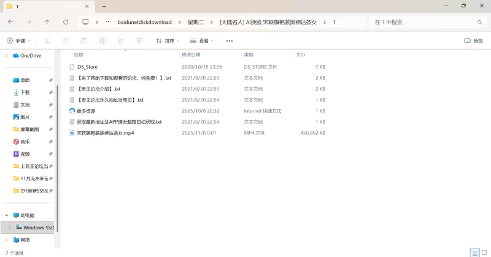Add a new File Explorer tab

104,6
